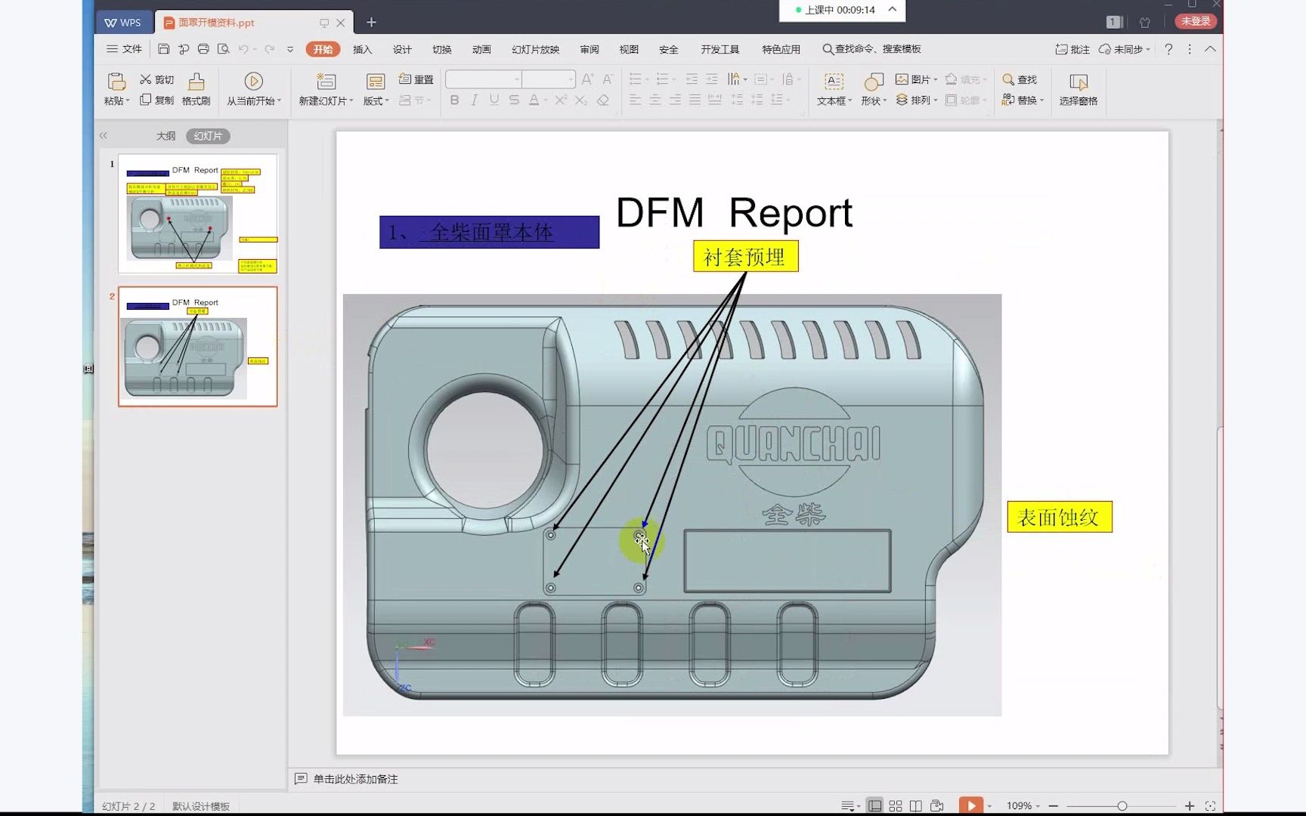The width and height of the screenshot is (1306, 816).
Task: Click the Cut (剪切) scissors button
Action: click(156, 79)
